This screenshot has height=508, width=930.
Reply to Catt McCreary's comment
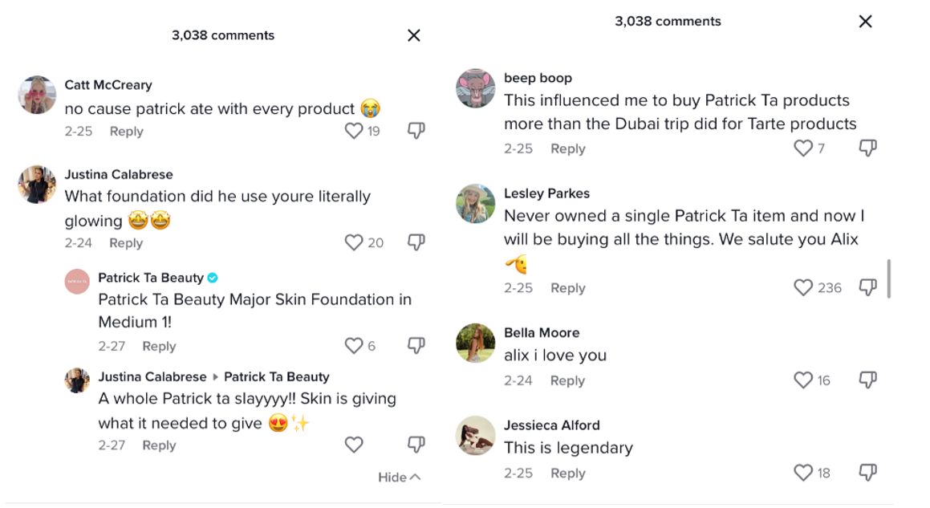pos(126,131)
